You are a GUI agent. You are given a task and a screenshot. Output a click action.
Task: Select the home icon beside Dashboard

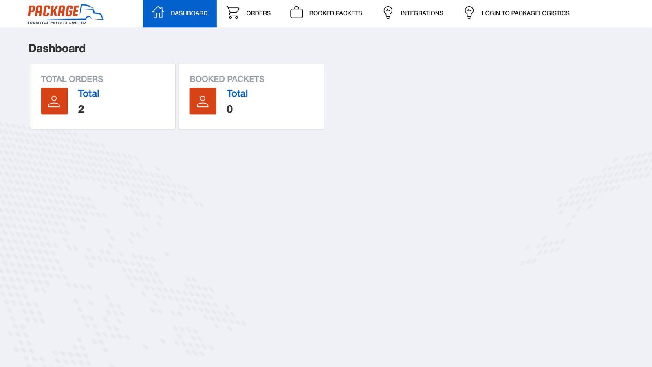click(x=158, y=13)
